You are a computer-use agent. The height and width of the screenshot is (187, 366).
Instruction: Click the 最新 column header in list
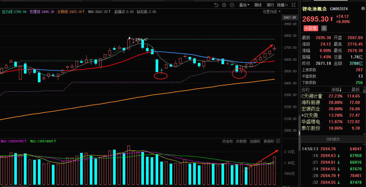coord(356,90)
